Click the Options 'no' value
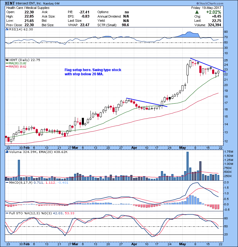 [x=127, y=12]
